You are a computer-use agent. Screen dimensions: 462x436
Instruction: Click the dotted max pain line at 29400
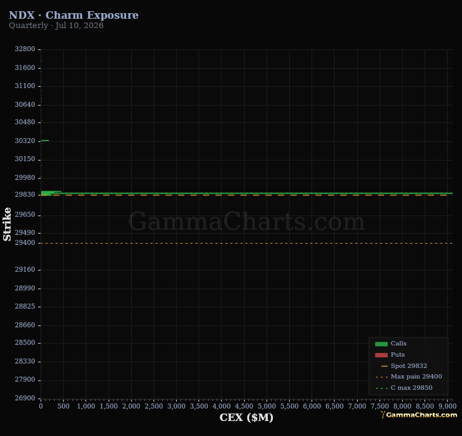[x=247, y=243]
